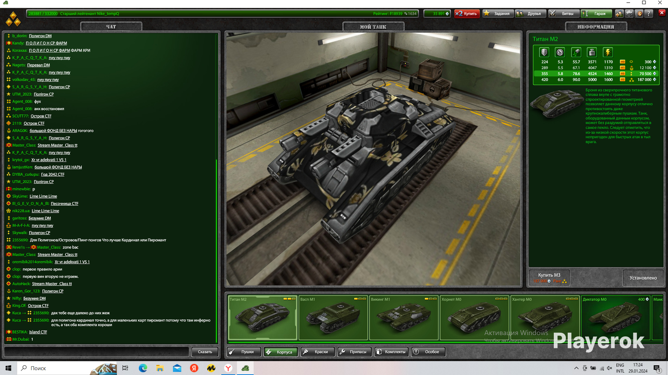668x375 pixels.
Task: Click the lightning power stat icon
Action: [x=608, y=52]
